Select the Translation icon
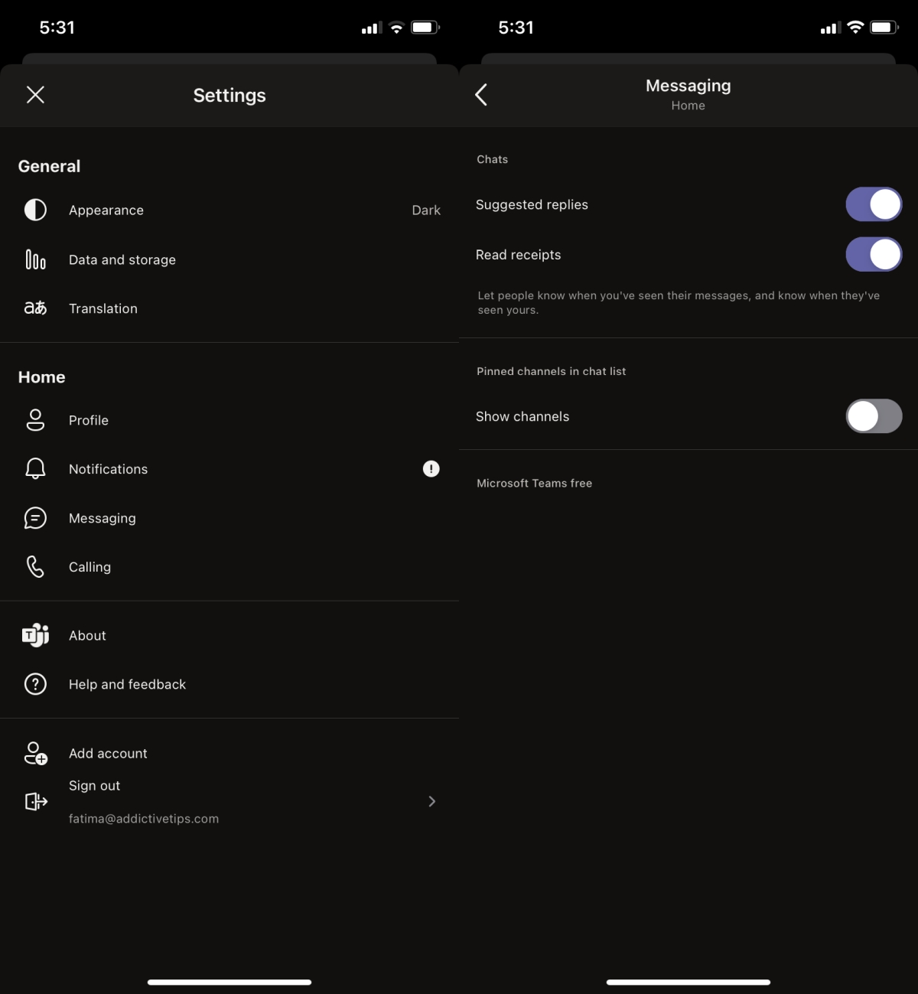The image size is (918, 994). [x=35, y=308]
